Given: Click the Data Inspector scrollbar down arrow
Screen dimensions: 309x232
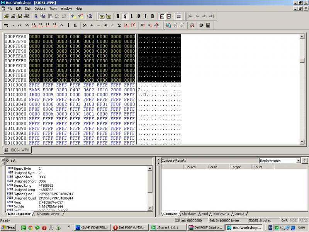Looking at the screenshot, I should click(150, 208).
